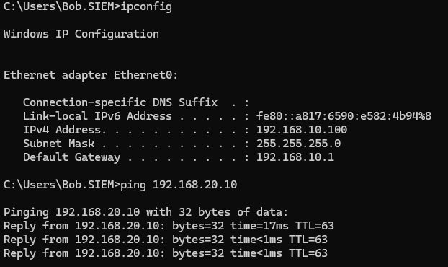
Task: Click the ipconfig command text
Action: 146,7
